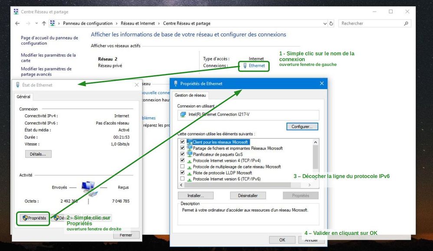
Task: Click the shield icon on Propriétés button
Action: (x=25, y=218)
